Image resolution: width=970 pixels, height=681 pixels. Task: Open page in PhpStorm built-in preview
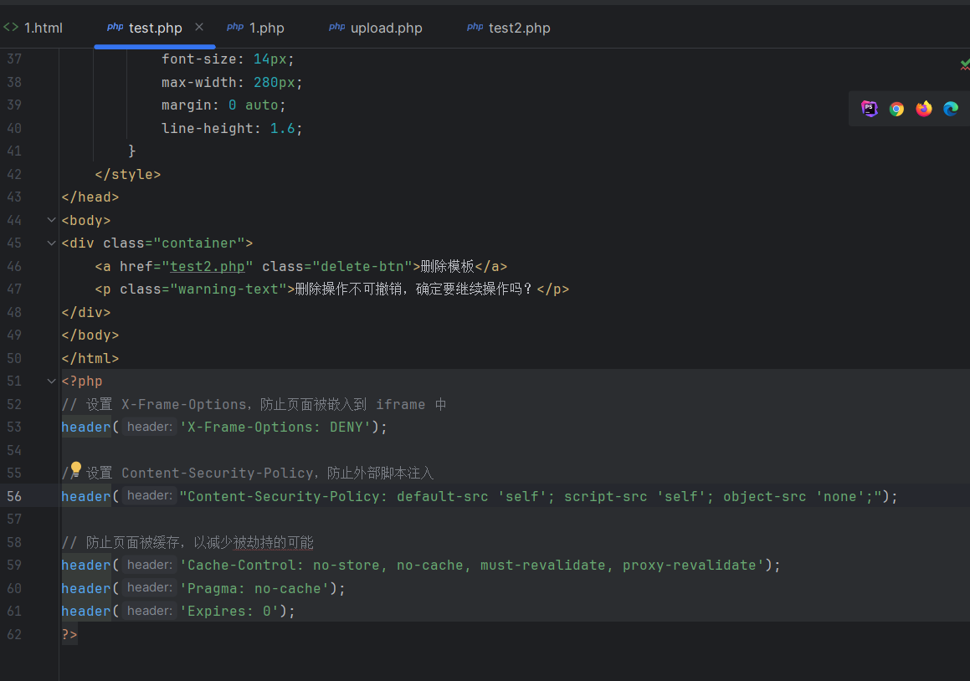pyautogui.click(x=870, y=109)
